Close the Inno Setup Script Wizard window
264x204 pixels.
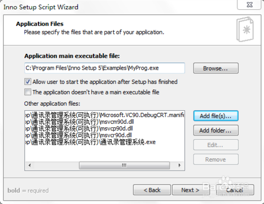pos(249,5)
